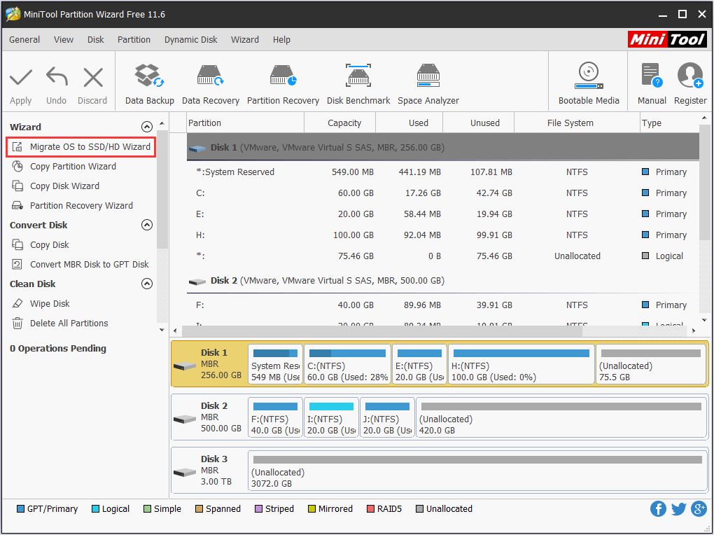
Task: Collapse the Wizard section
Action: point(147,126)
